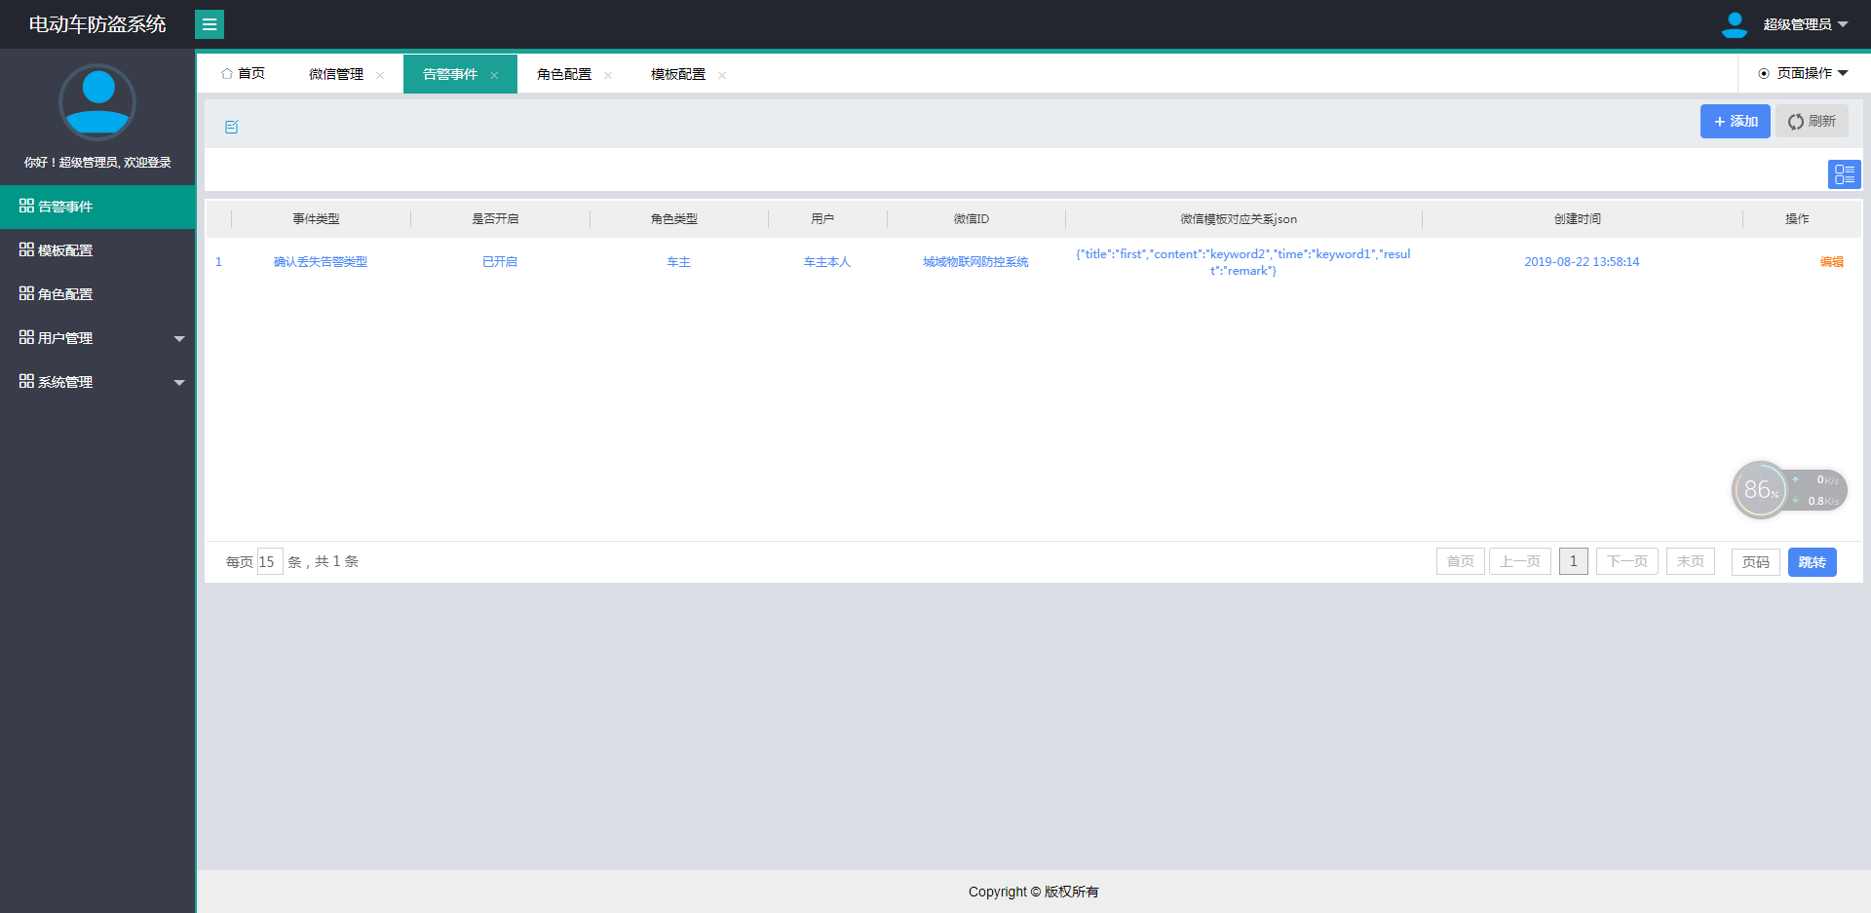1871x913 pixels.
Task: Click the grid icon beside 系统管理 sidebar item
Action: (x=26, y=381)
